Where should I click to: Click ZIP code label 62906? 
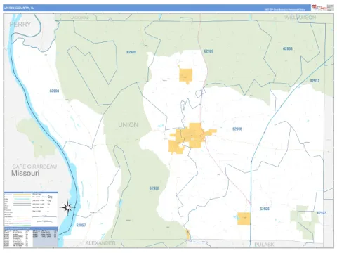tap(237, 129)
